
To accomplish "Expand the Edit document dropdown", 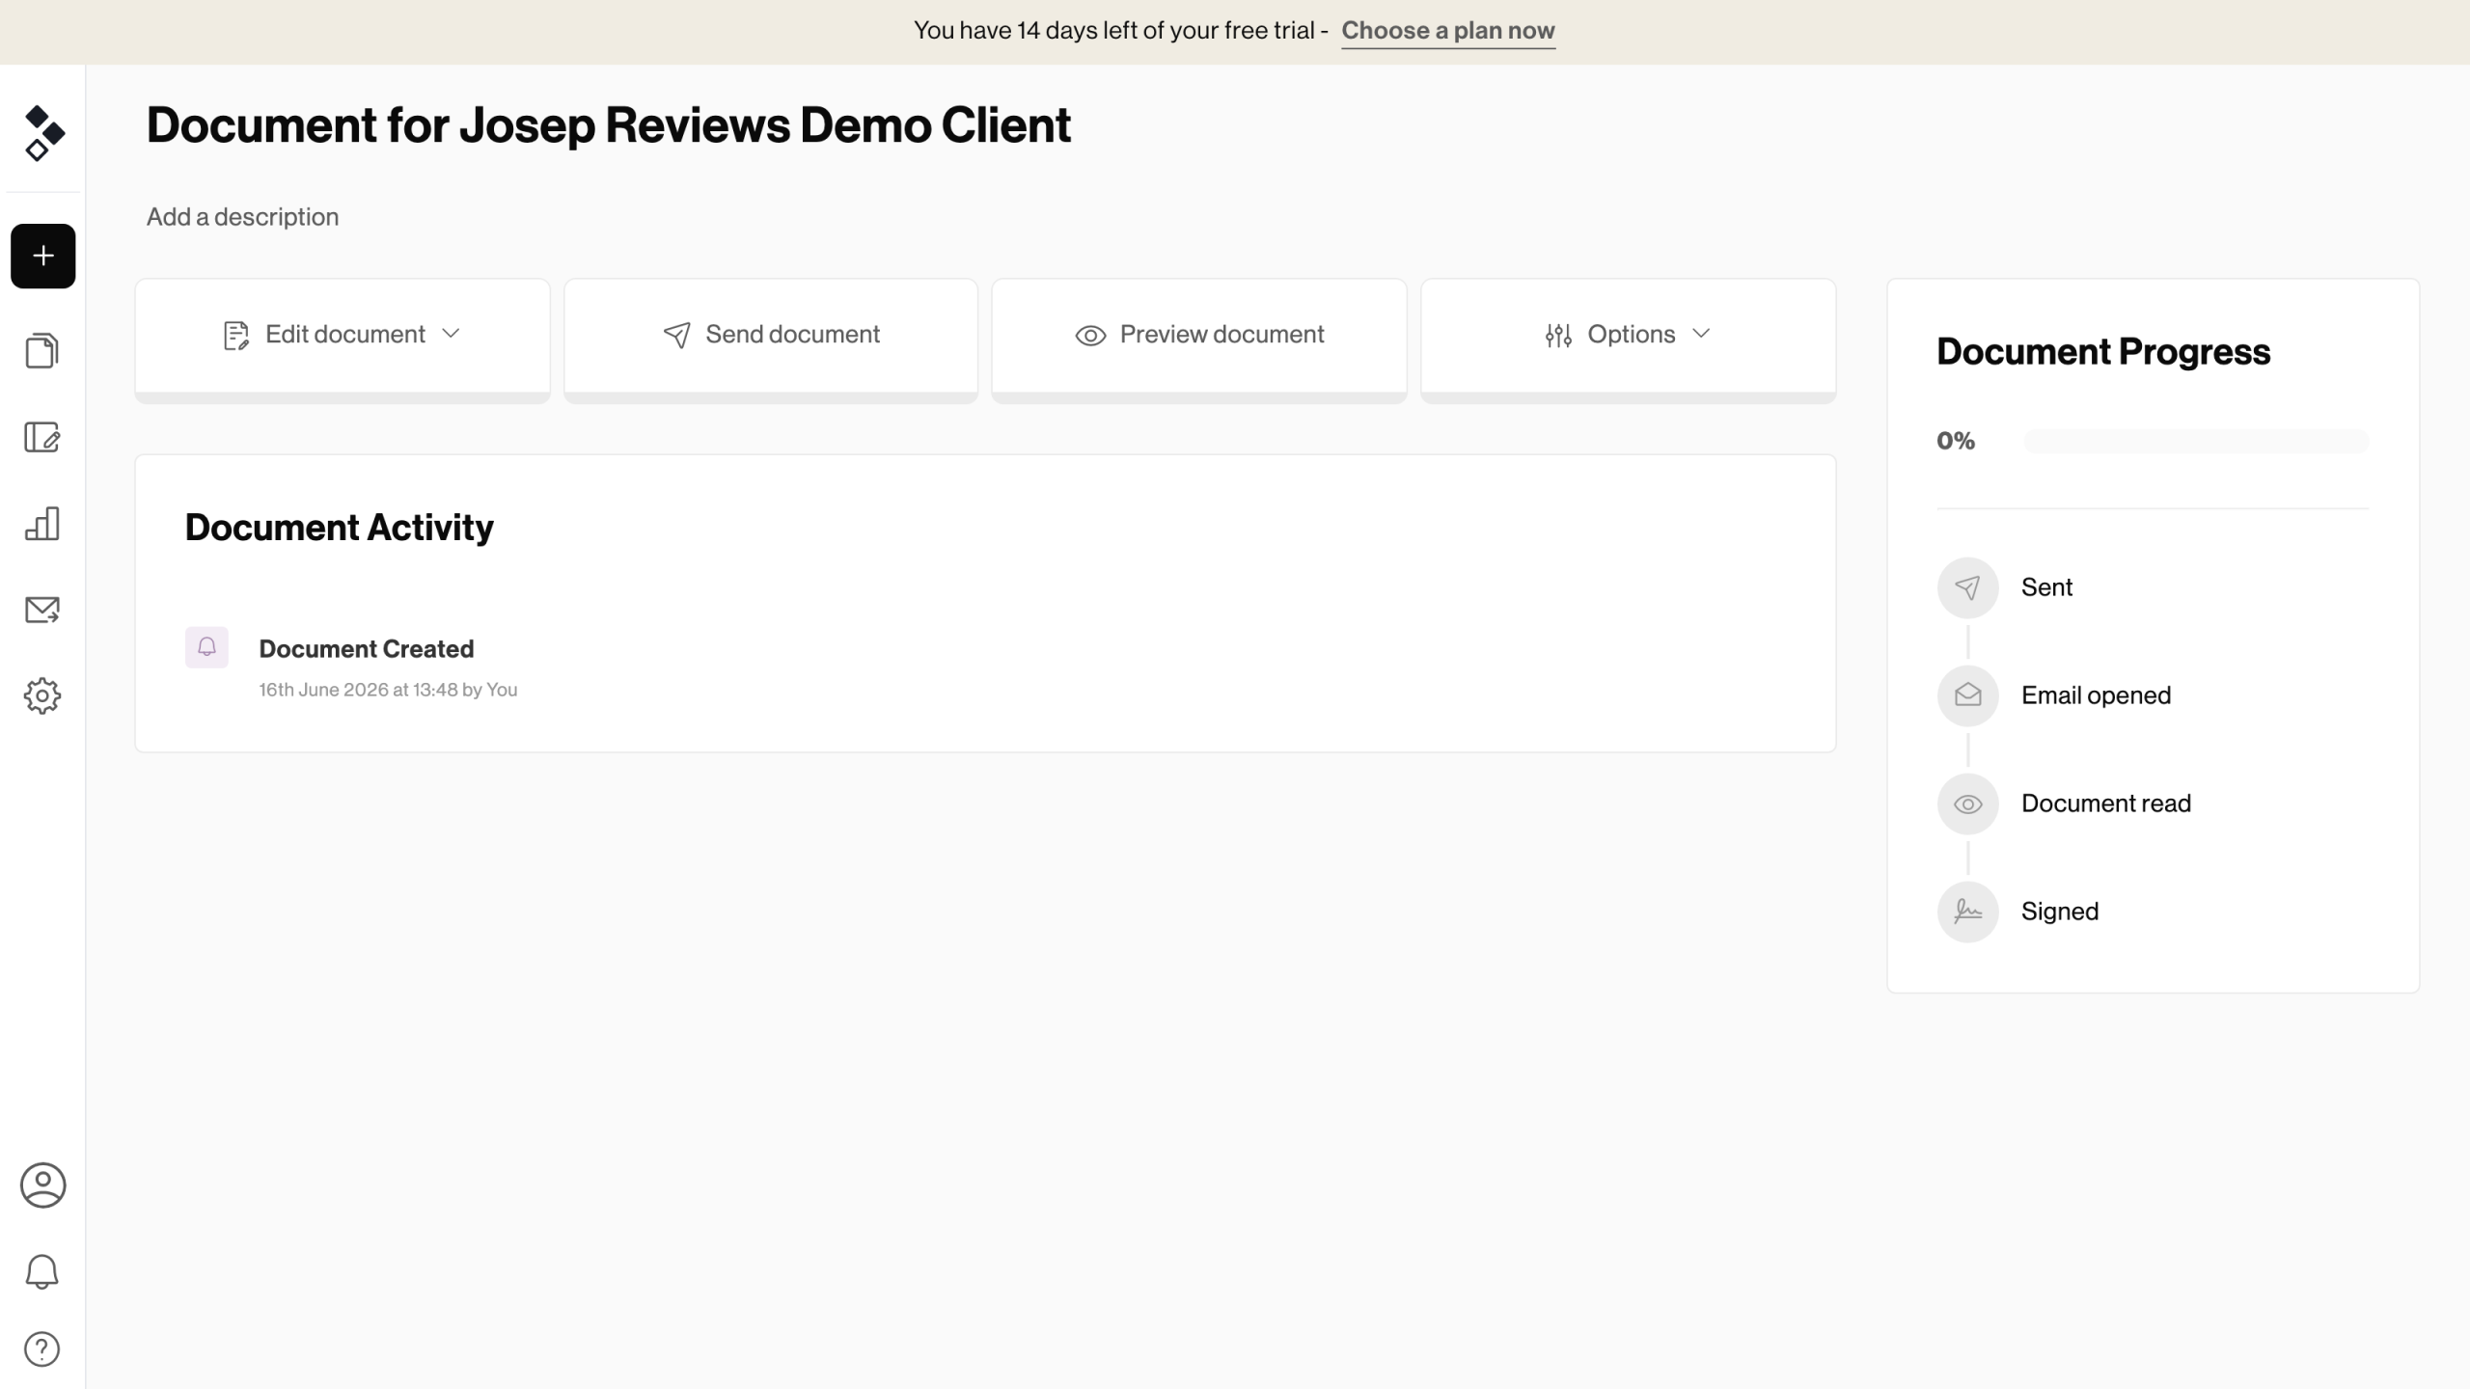I will 343,336.
